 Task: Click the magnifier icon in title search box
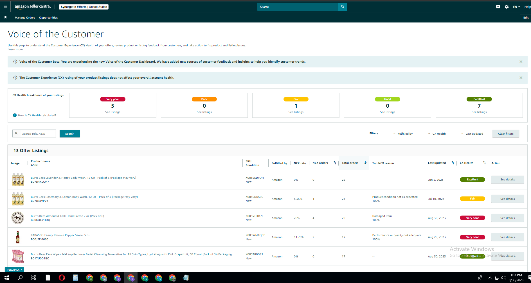pyautogui.click(x=16, y=133)
